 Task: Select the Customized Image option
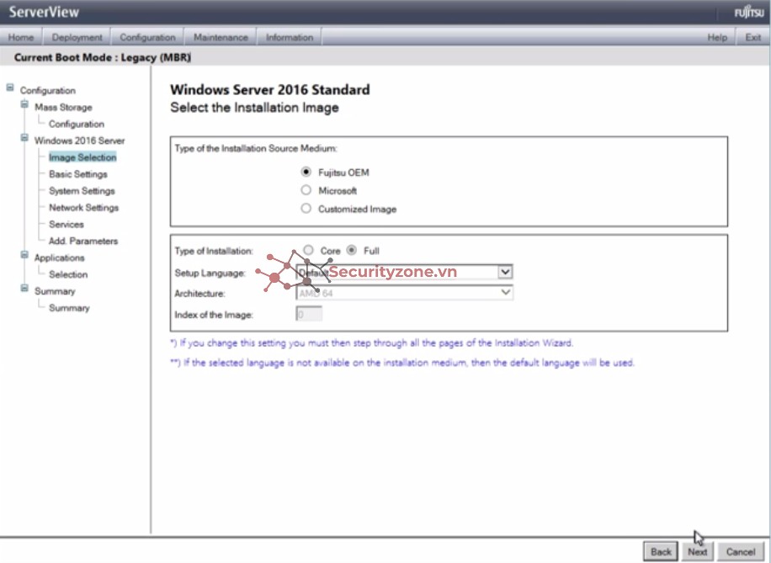[x=306, y=209]
